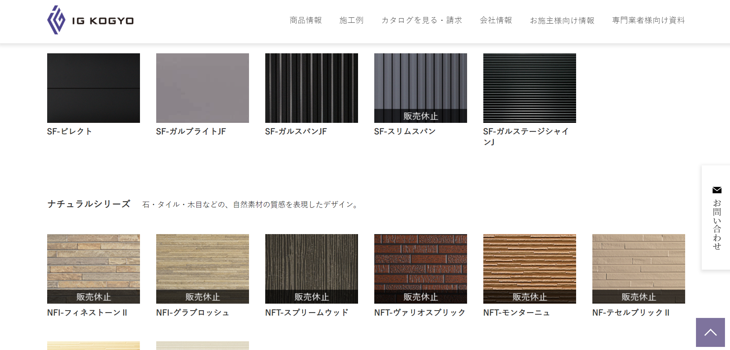Image resolution: width=730 pixels, height=350 pixels.
Task: Click the SF-ガルステージシャインJ name link
Action: (x=526, y=137)
